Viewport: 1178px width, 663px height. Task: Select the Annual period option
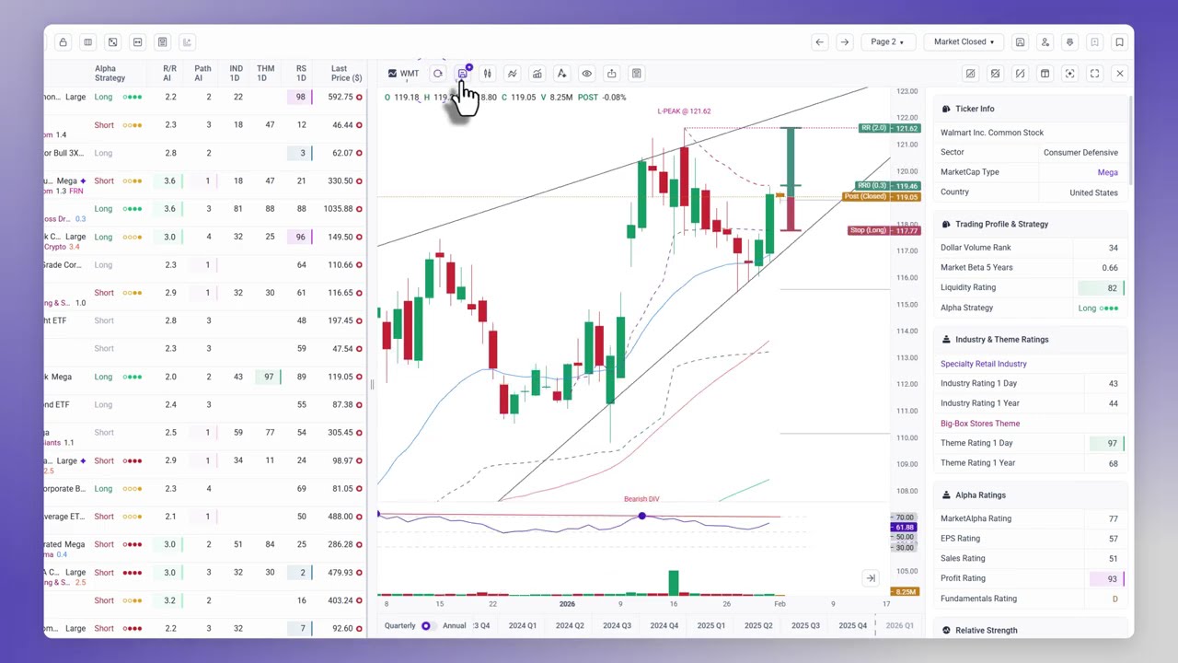(x=454, y=626)
